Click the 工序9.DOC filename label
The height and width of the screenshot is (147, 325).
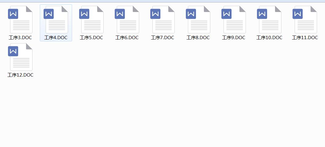tap(234, 38)
